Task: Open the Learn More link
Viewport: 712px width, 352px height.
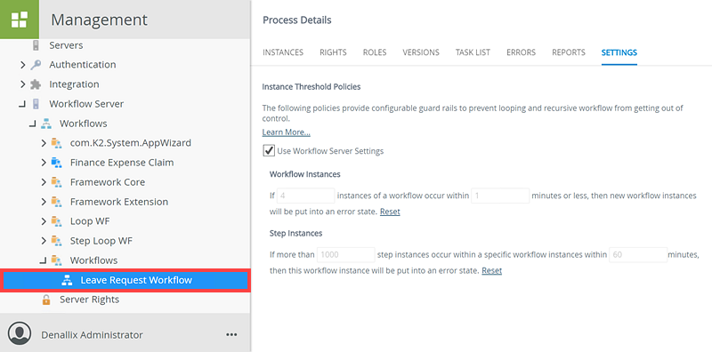Action: coord(286,132)
